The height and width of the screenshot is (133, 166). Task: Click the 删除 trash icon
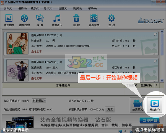tap(76, 20)
